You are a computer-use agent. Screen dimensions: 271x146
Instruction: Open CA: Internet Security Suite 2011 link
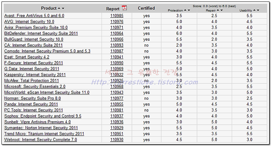coord(33,45)
